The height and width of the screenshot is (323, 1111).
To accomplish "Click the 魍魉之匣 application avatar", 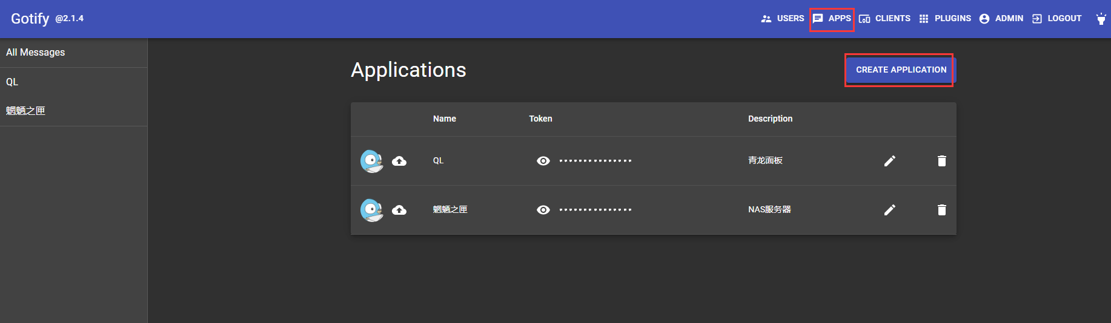I will click(x=372, y=210).
